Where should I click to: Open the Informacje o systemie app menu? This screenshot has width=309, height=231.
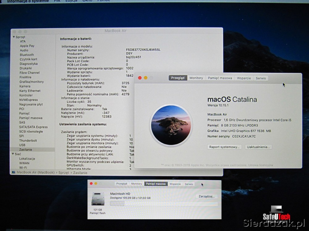pos(28,1)
